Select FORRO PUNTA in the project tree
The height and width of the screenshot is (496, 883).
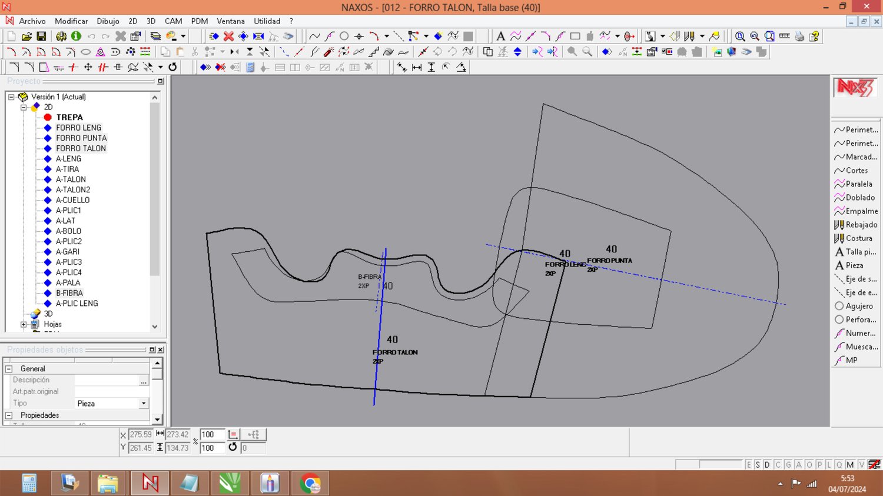click(81, 138)
